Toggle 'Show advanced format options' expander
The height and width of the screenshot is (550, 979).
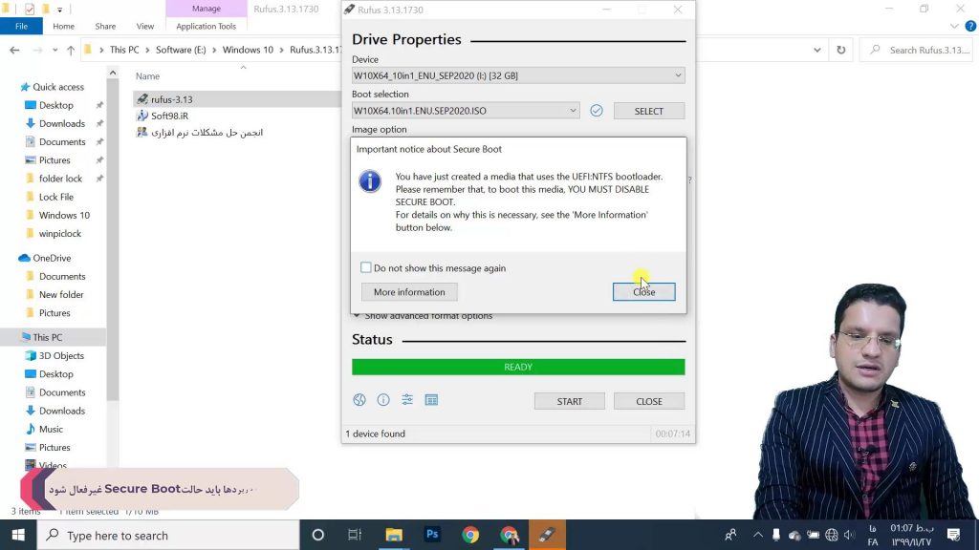424,315
